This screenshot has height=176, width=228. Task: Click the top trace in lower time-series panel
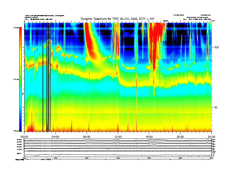click(x=118, y=140)
